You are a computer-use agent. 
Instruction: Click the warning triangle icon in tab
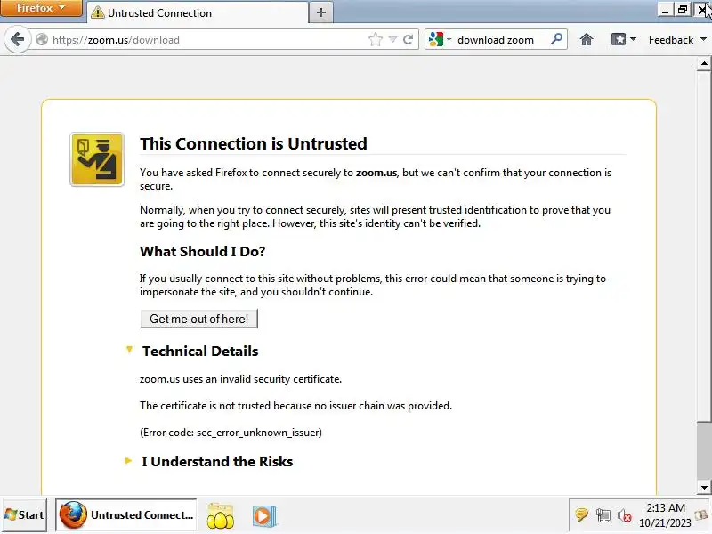(x=97, y=12)
